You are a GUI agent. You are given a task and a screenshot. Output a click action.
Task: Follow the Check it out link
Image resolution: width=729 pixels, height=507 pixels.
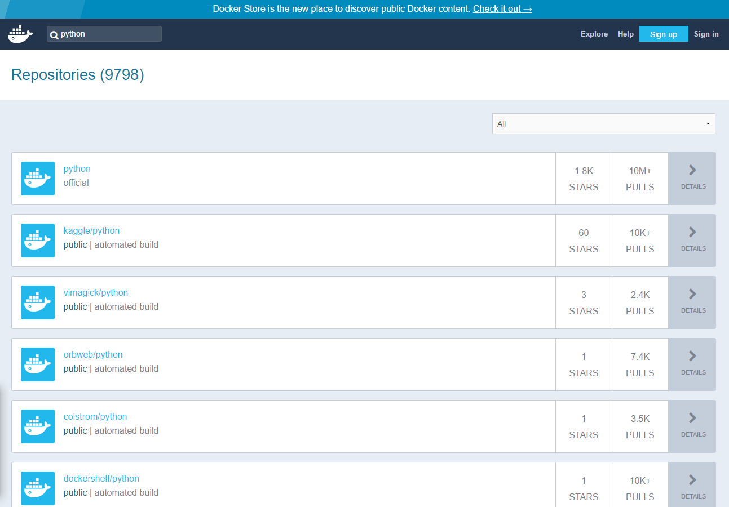pos(502,9)
